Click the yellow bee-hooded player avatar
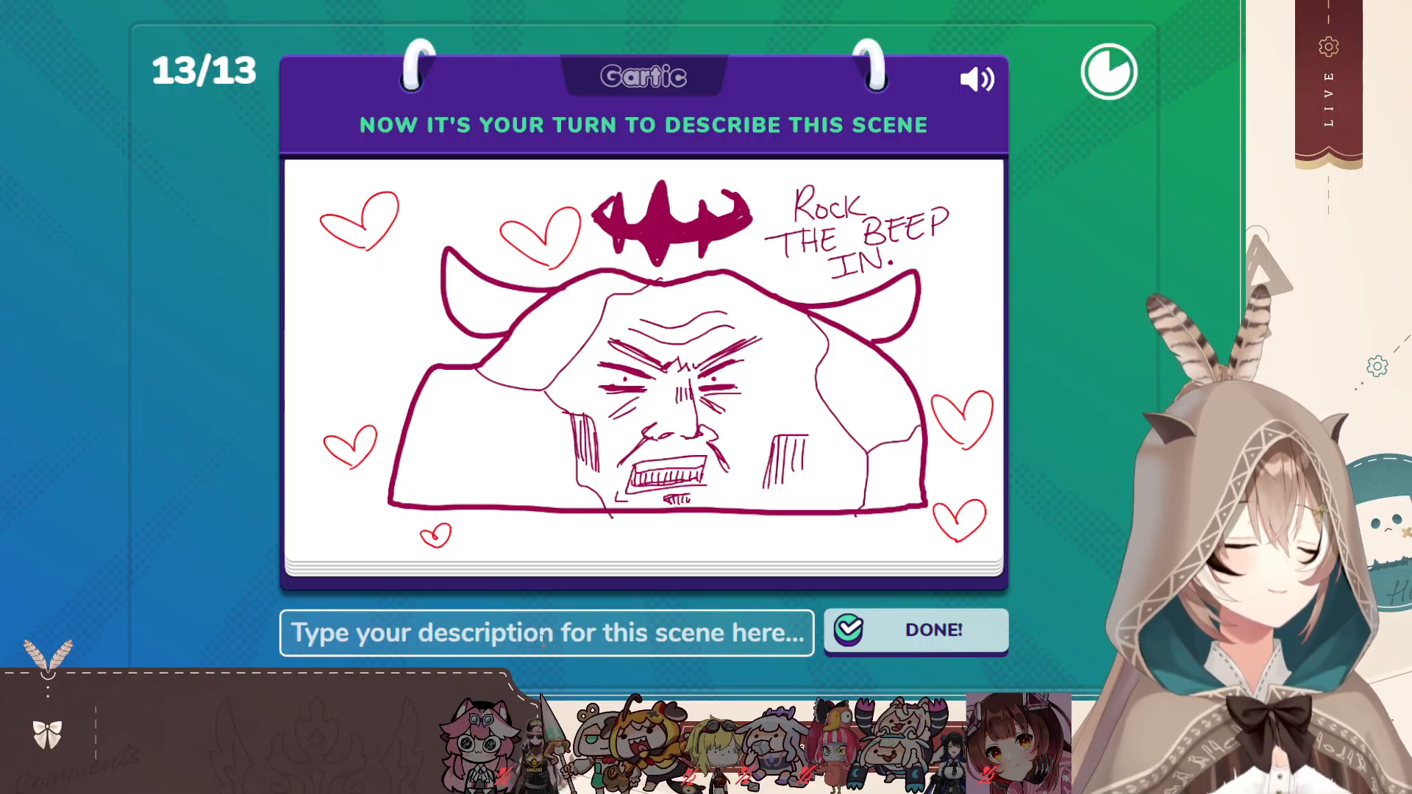Screen dimensions: 1412x794 [647, 743]
